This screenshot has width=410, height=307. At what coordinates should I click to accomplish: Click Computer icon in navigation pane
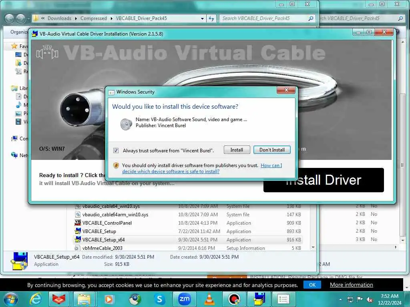point(14,138)
